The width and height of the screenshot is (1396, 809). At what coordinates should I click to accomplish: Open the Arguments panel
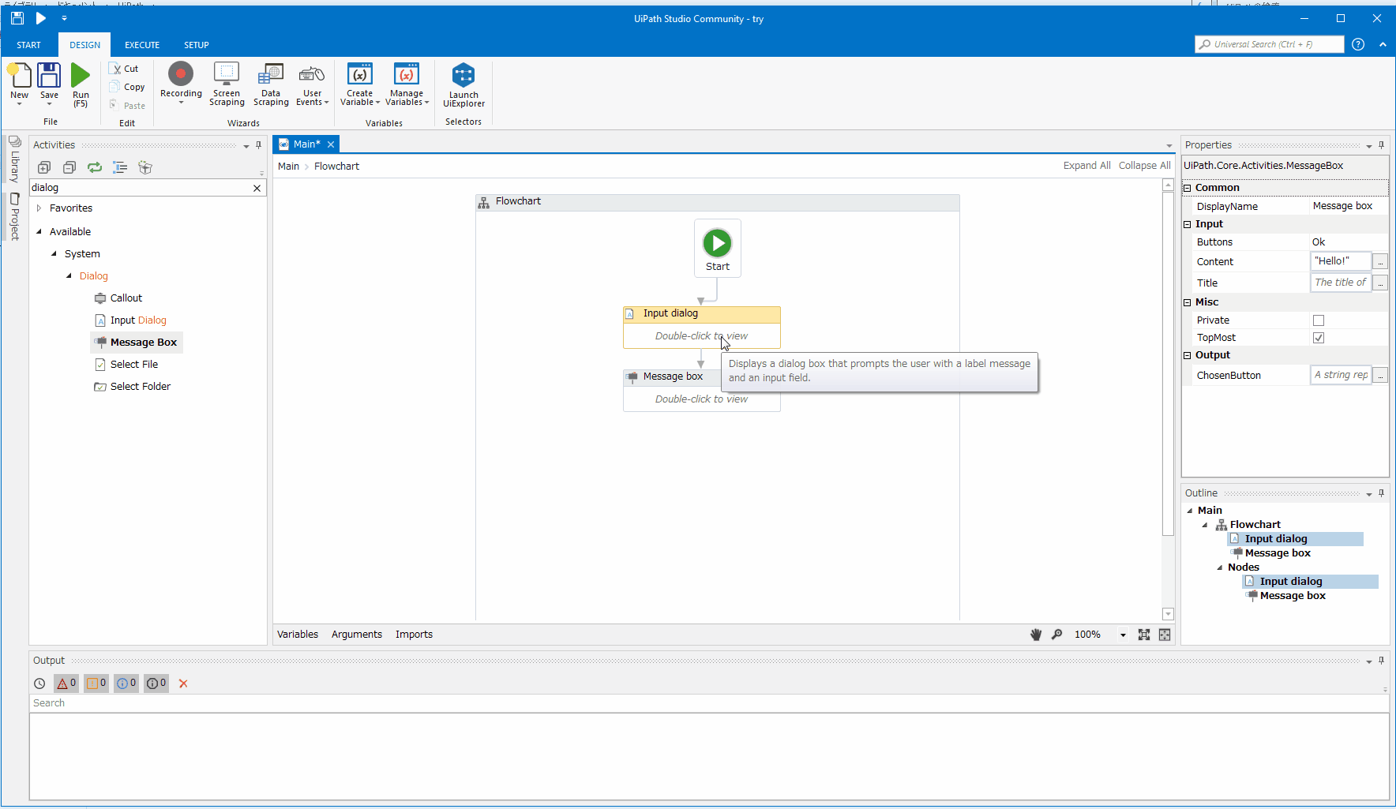point(357,635)
